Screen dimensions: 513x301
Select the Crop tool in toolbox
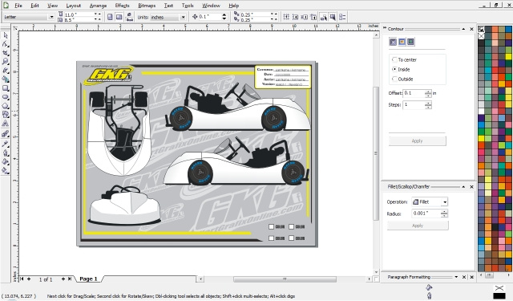coord(6,53)
